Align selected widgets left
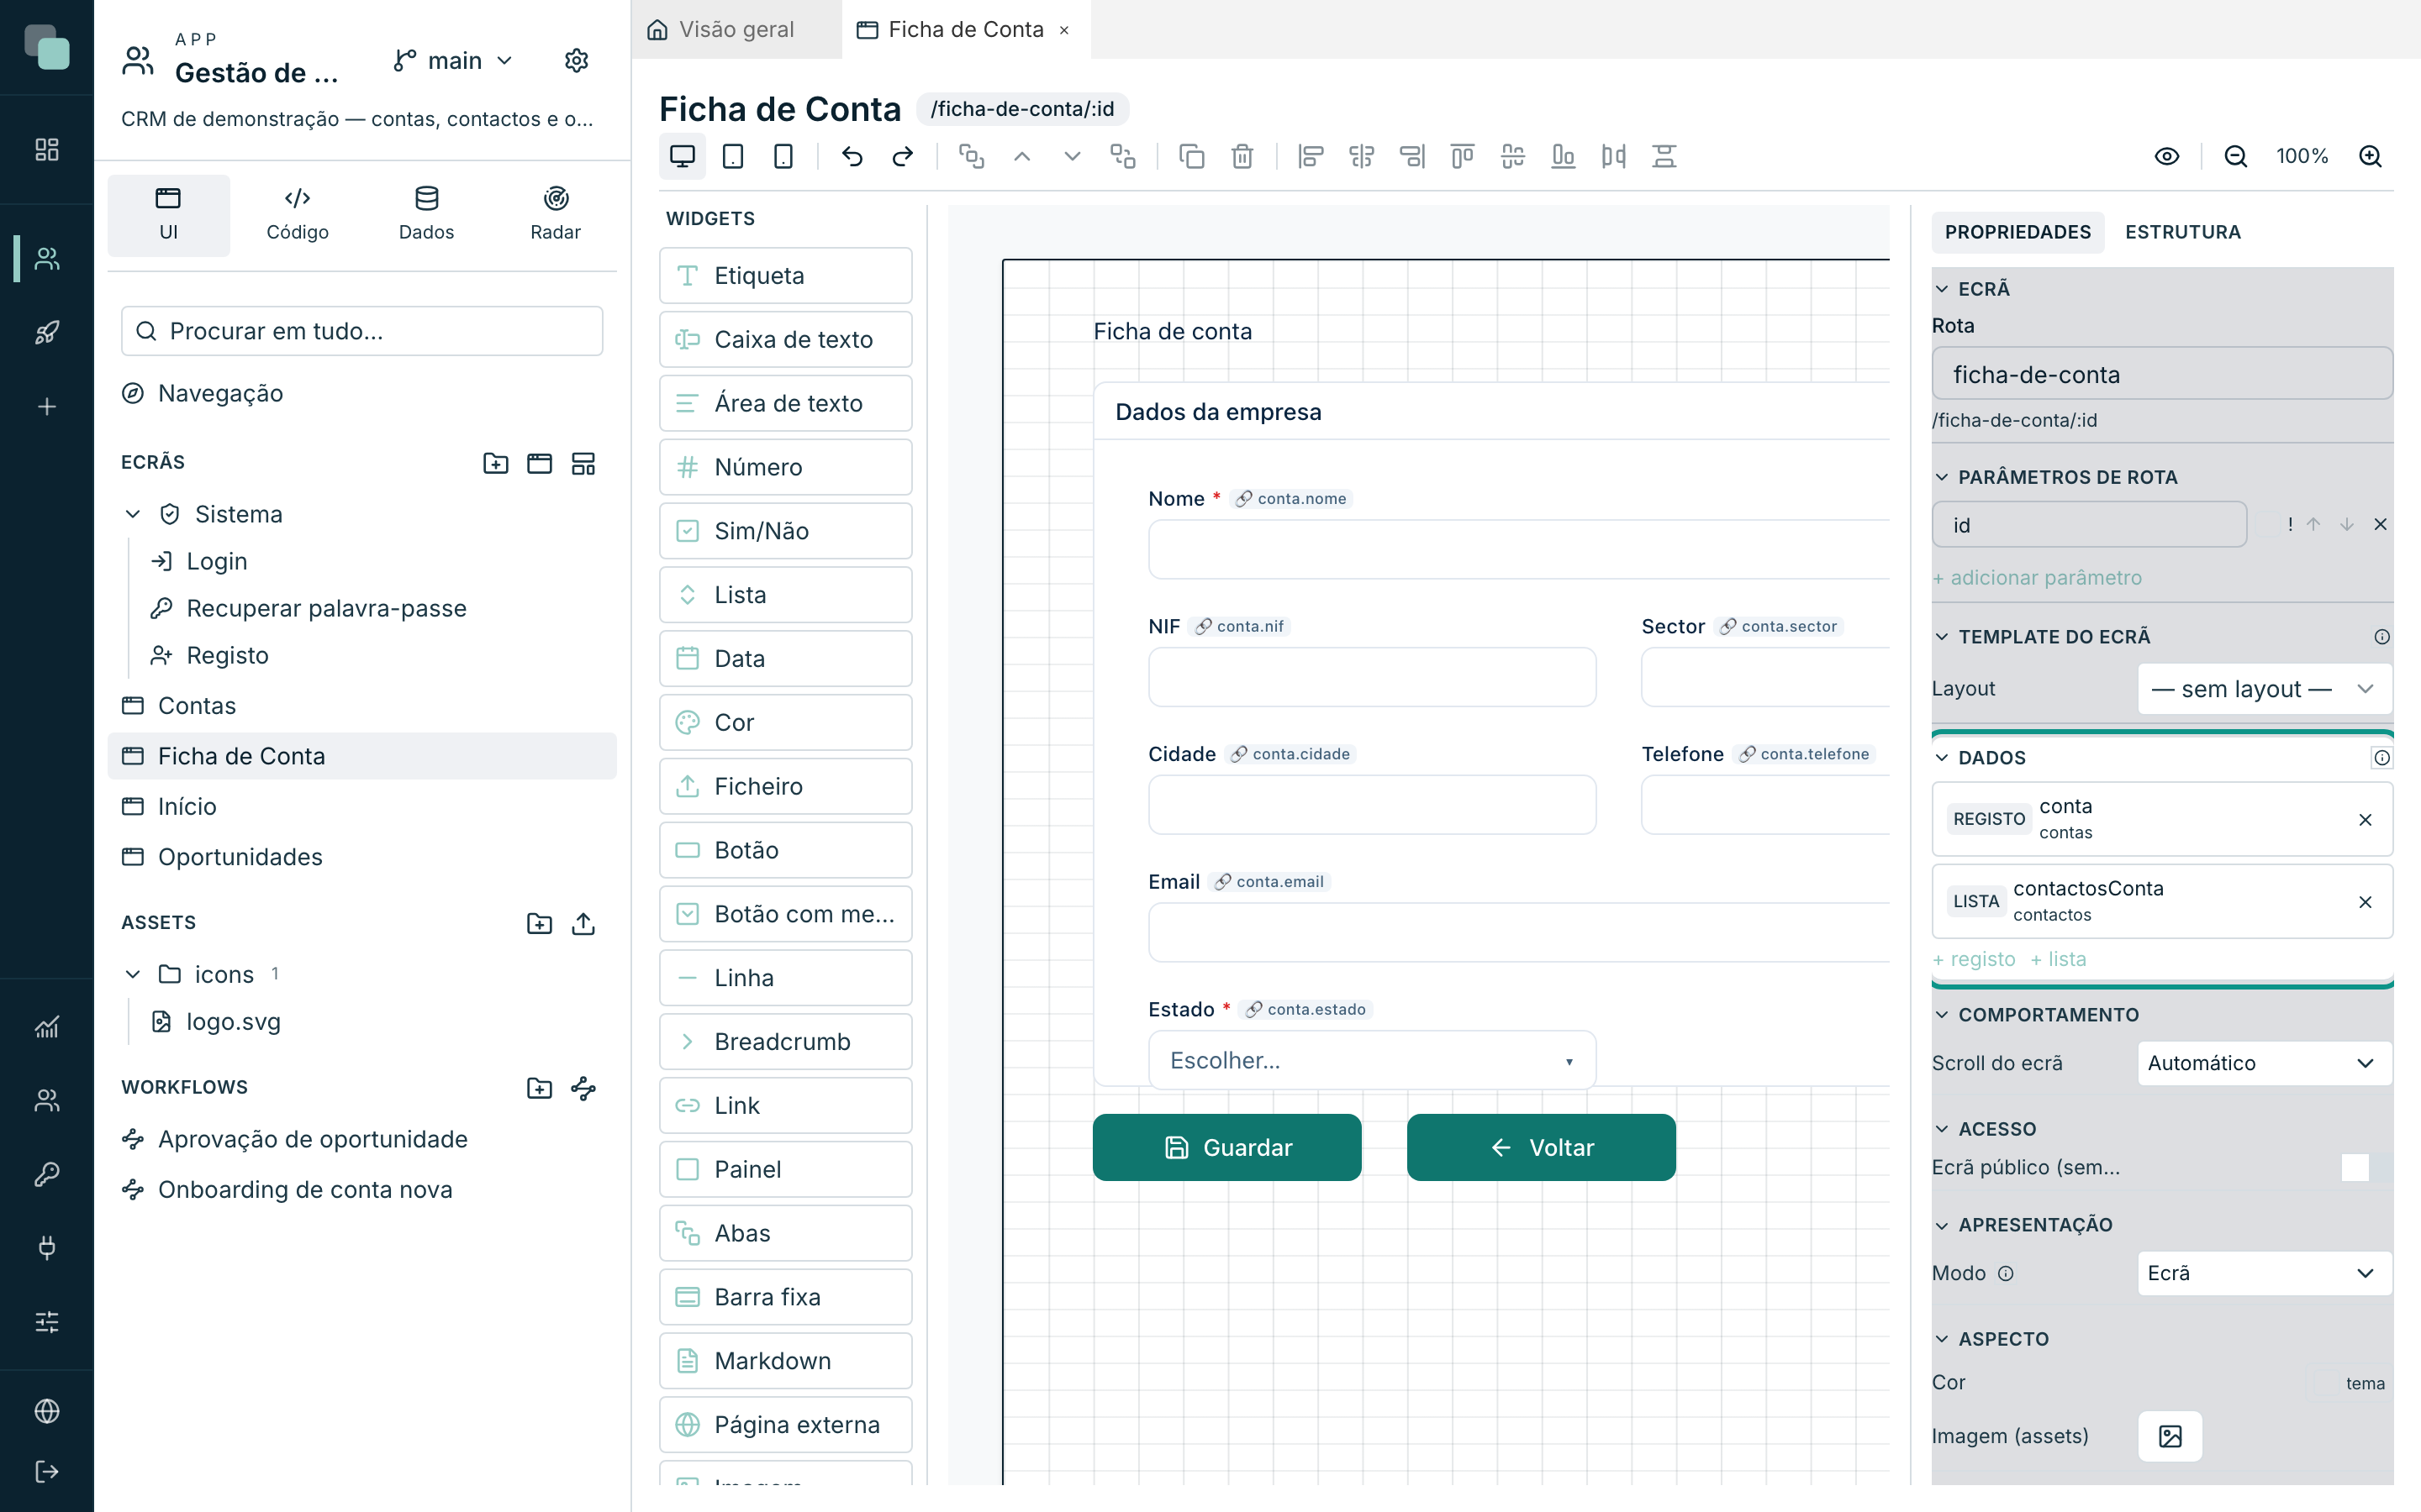 pos(1311,156)
